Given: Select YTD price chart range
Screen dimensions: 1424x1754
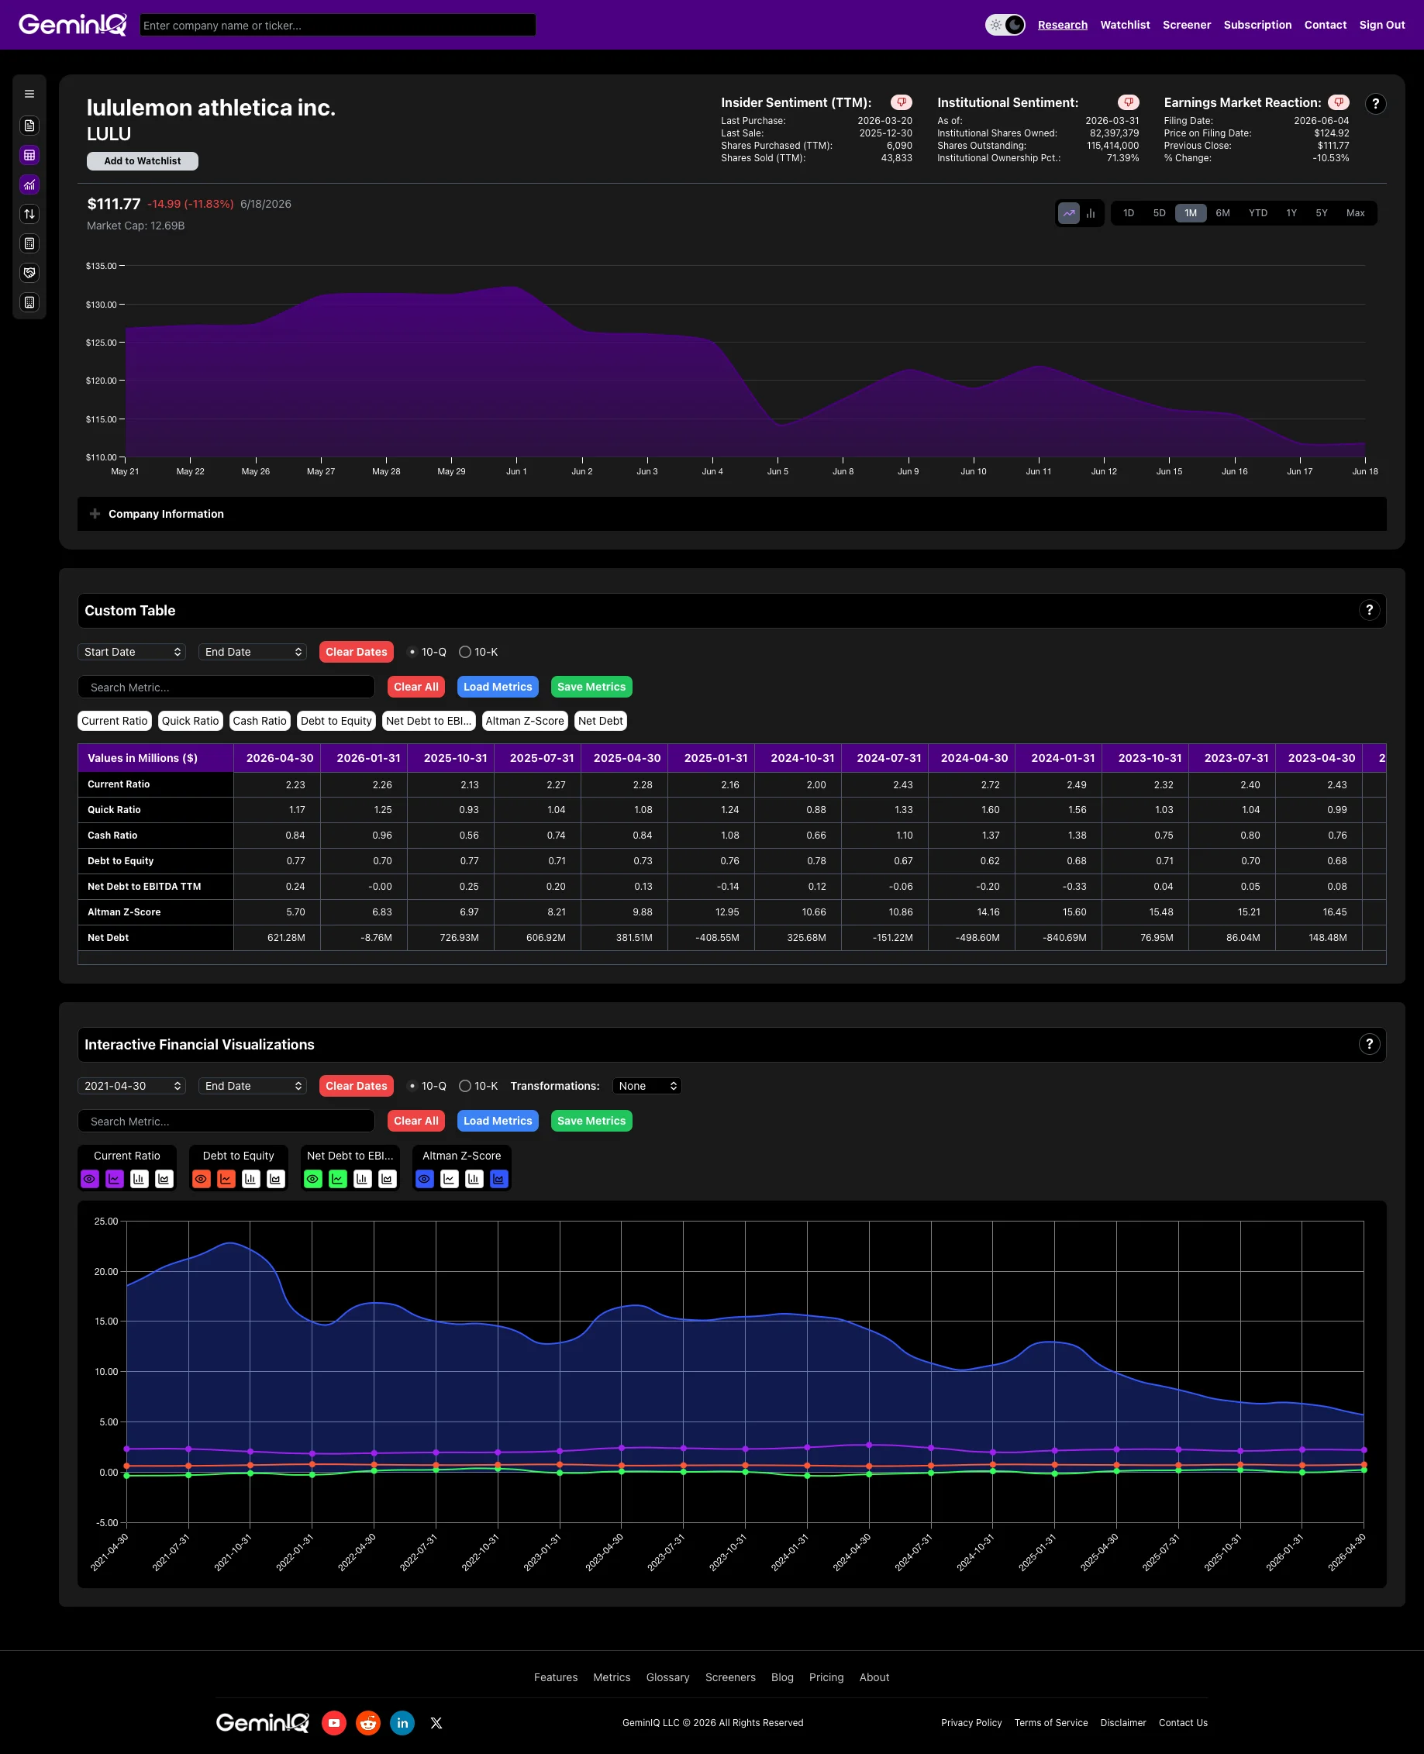Looking at the screenshot, I should point(1258,213).
